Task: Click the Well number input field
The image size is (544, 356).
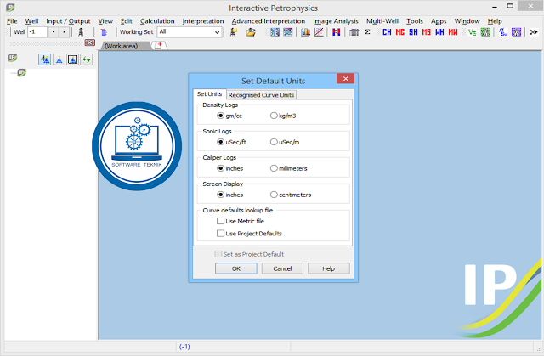Action: tap(37, 32)
